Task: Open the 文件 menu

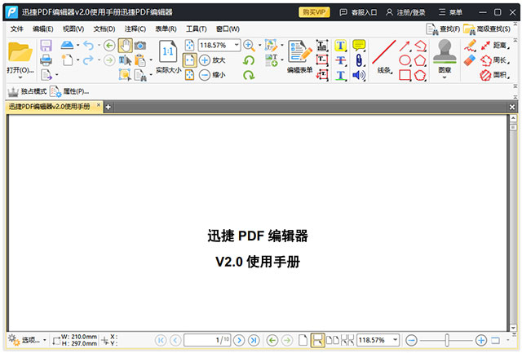Action: tap(16, 29)
